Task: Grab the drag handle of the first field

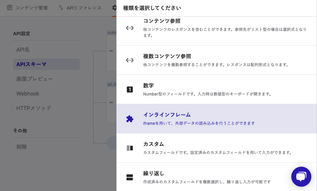Action: pos(111,51)
